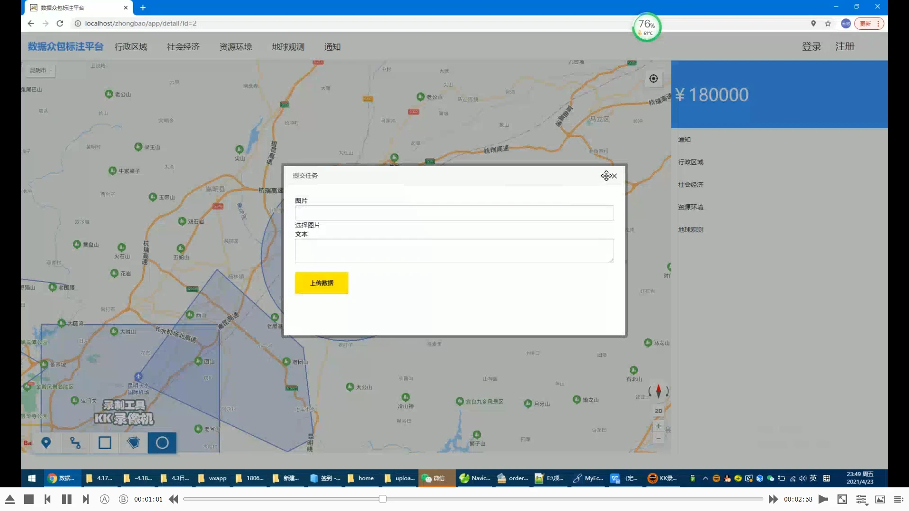Click the 上传数据 upload button
The image size is (909, 511).
click(321, 283)
